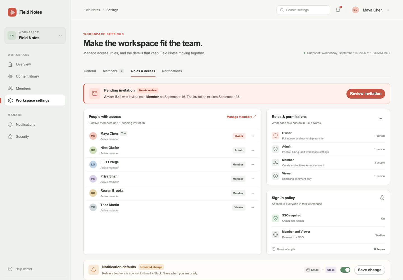Open more options for Priya Shah
403x280 pixels.
coord(252,179)
